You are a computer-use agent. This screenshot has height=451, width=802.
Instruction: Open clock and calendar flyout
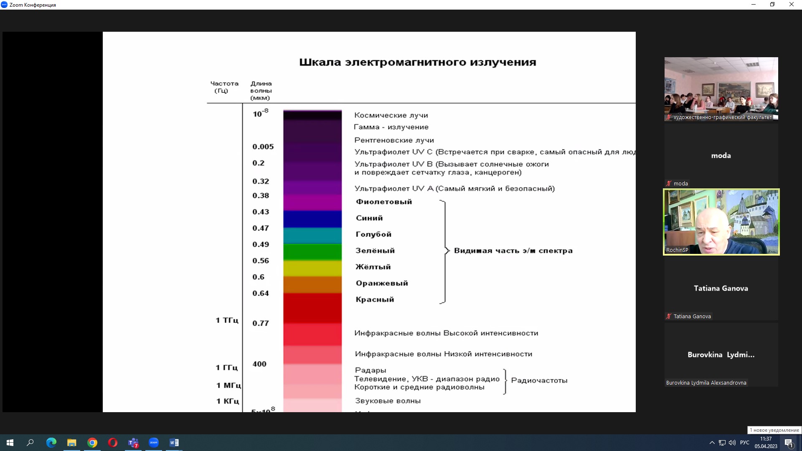click(766, 443)
